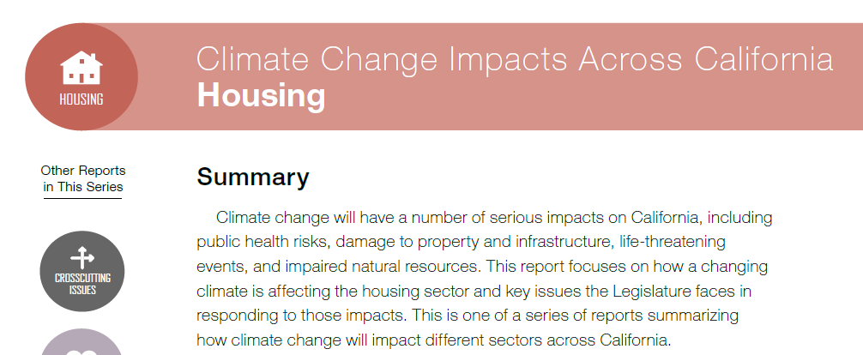This screenshot has width=863, height=355.
Task: Click the three-way arrow signpost icon
Action: pos(82,257)
